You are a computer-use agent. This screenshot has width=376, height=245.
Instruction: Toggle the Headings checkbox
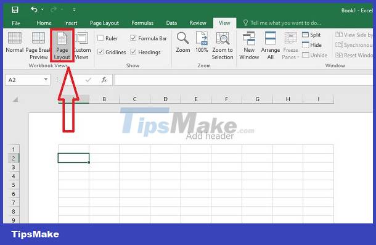pos(145,52)
